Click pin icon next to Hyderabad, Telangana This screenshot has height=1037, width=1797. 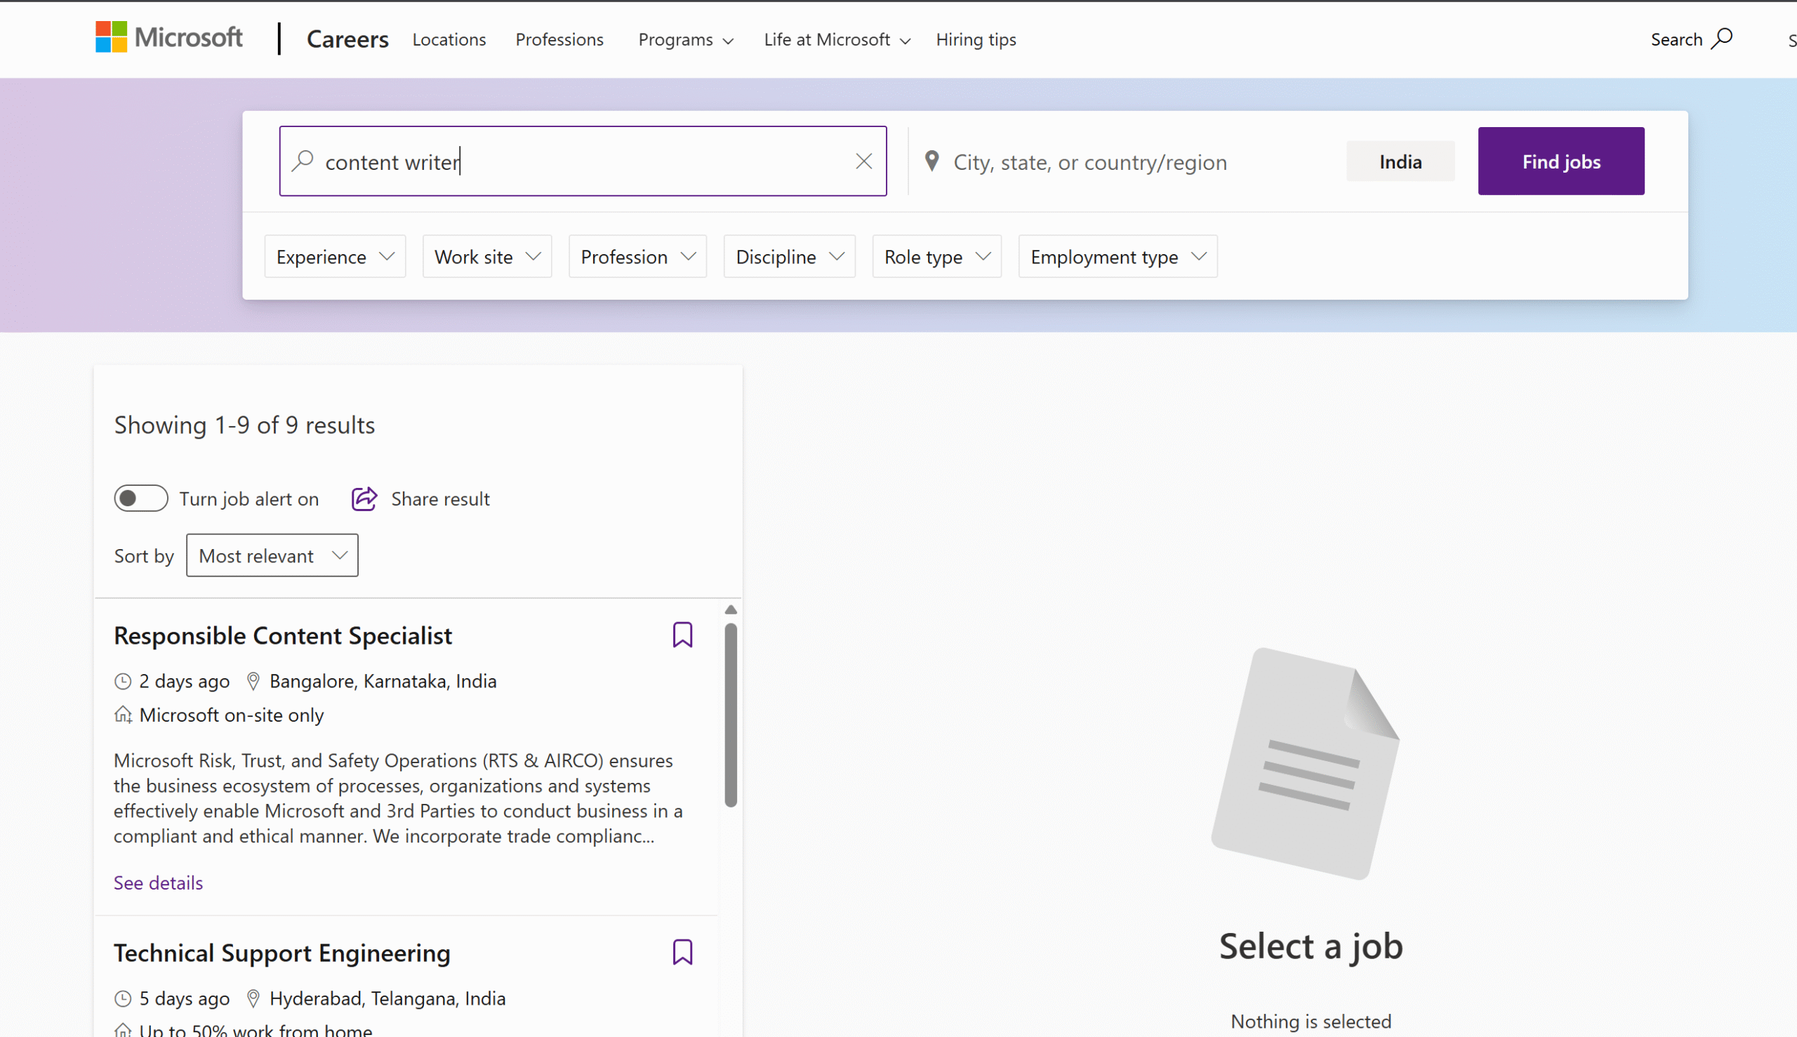[253, 998]
